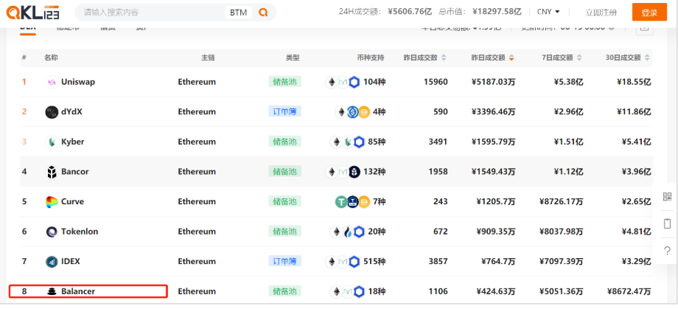The height and width of the screenshot is (309, 678).
Task: Click the Curve rainbow logo icon
Action: tap(52, 201)
